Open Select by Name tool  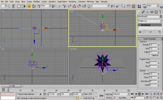14,6
